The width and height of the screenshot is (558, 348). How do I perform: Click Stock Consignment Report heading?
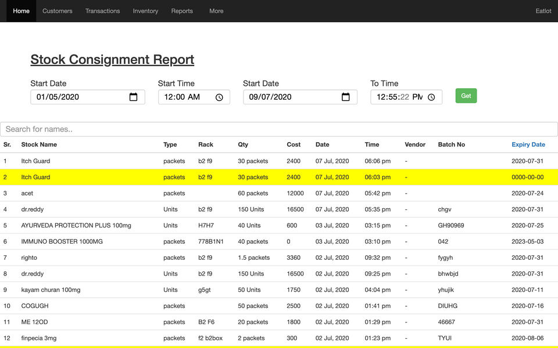coord(112,60)
